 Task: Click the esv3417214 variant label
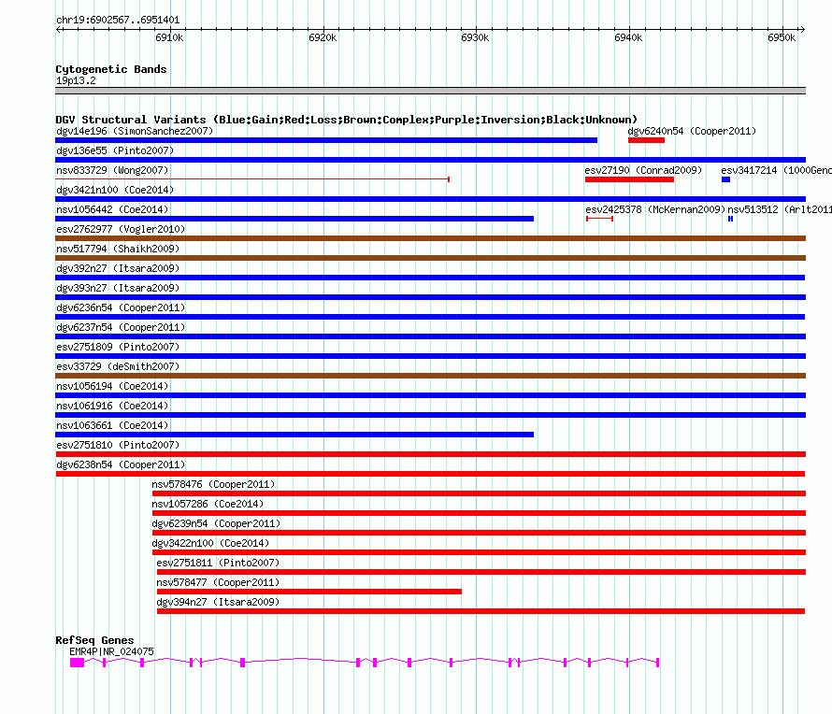(776, 170)
